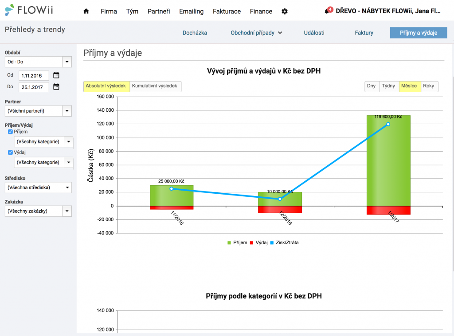
Task: Select Příjmy a výdaje tab
Action: pos(419,33)
